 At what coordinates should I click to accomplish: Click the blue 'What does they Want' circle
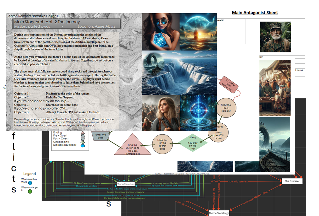[30, 183]
